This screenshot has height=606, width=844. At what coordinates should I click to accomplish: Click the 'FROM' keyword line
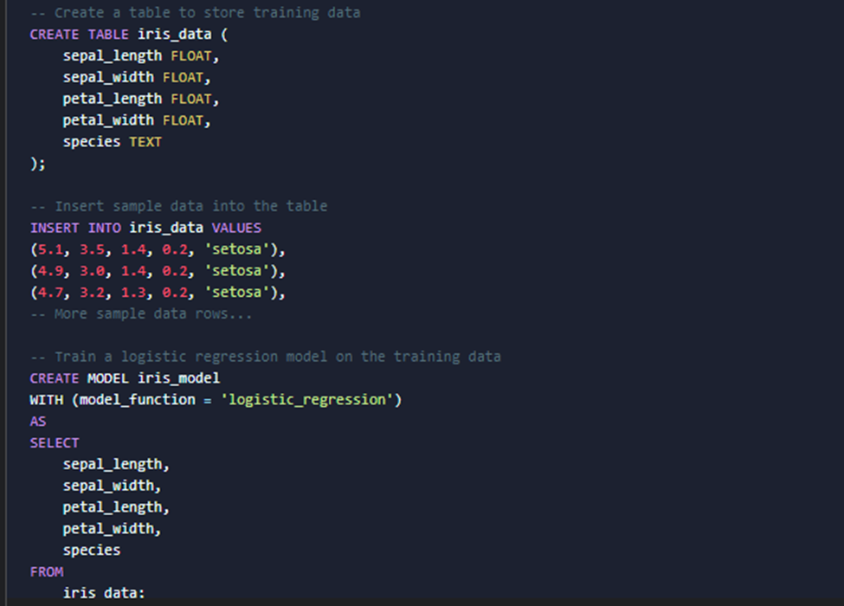click(x=46, y=572)
